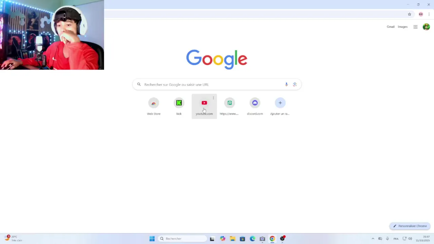Open the Images link
The image size is (434, 244).
tap(402, 27)
